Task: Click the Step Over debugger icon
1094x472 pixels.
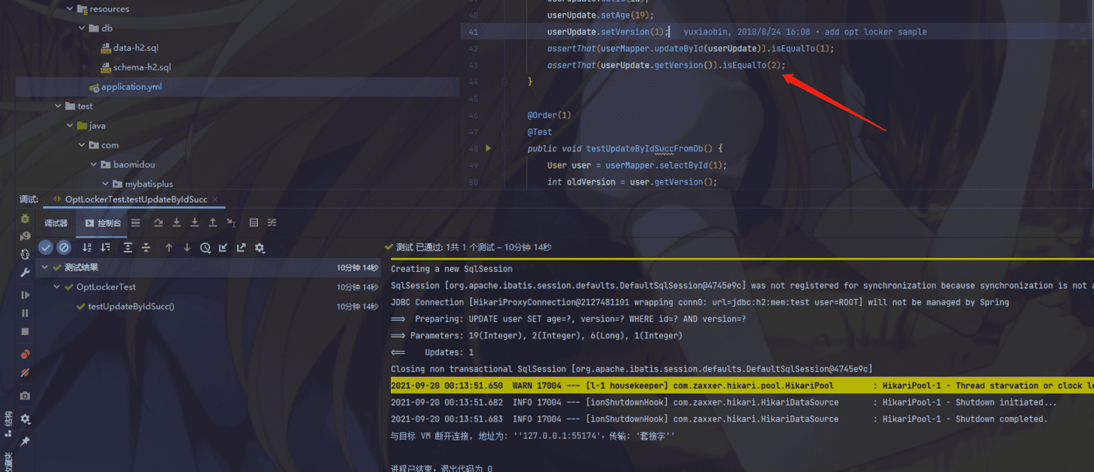Action: 158,222
